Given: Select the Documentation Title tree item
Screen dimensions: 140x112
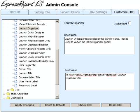Looking at the screenshot, I should [29, 77].
